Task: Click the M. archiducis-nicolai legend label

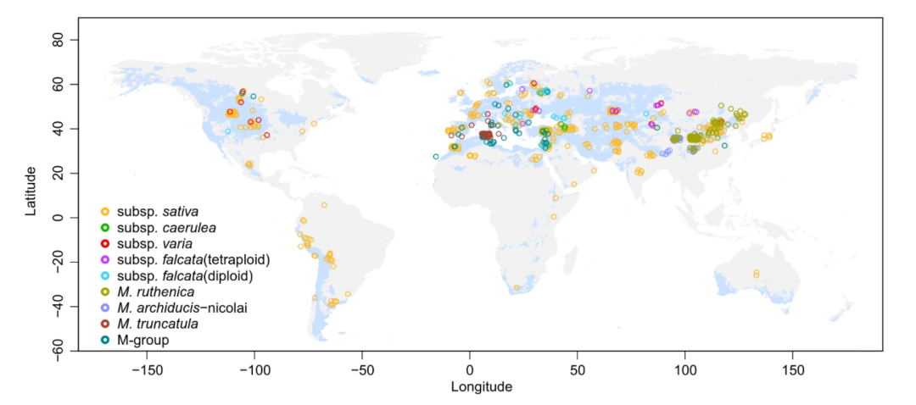Action: pos(182,308)
